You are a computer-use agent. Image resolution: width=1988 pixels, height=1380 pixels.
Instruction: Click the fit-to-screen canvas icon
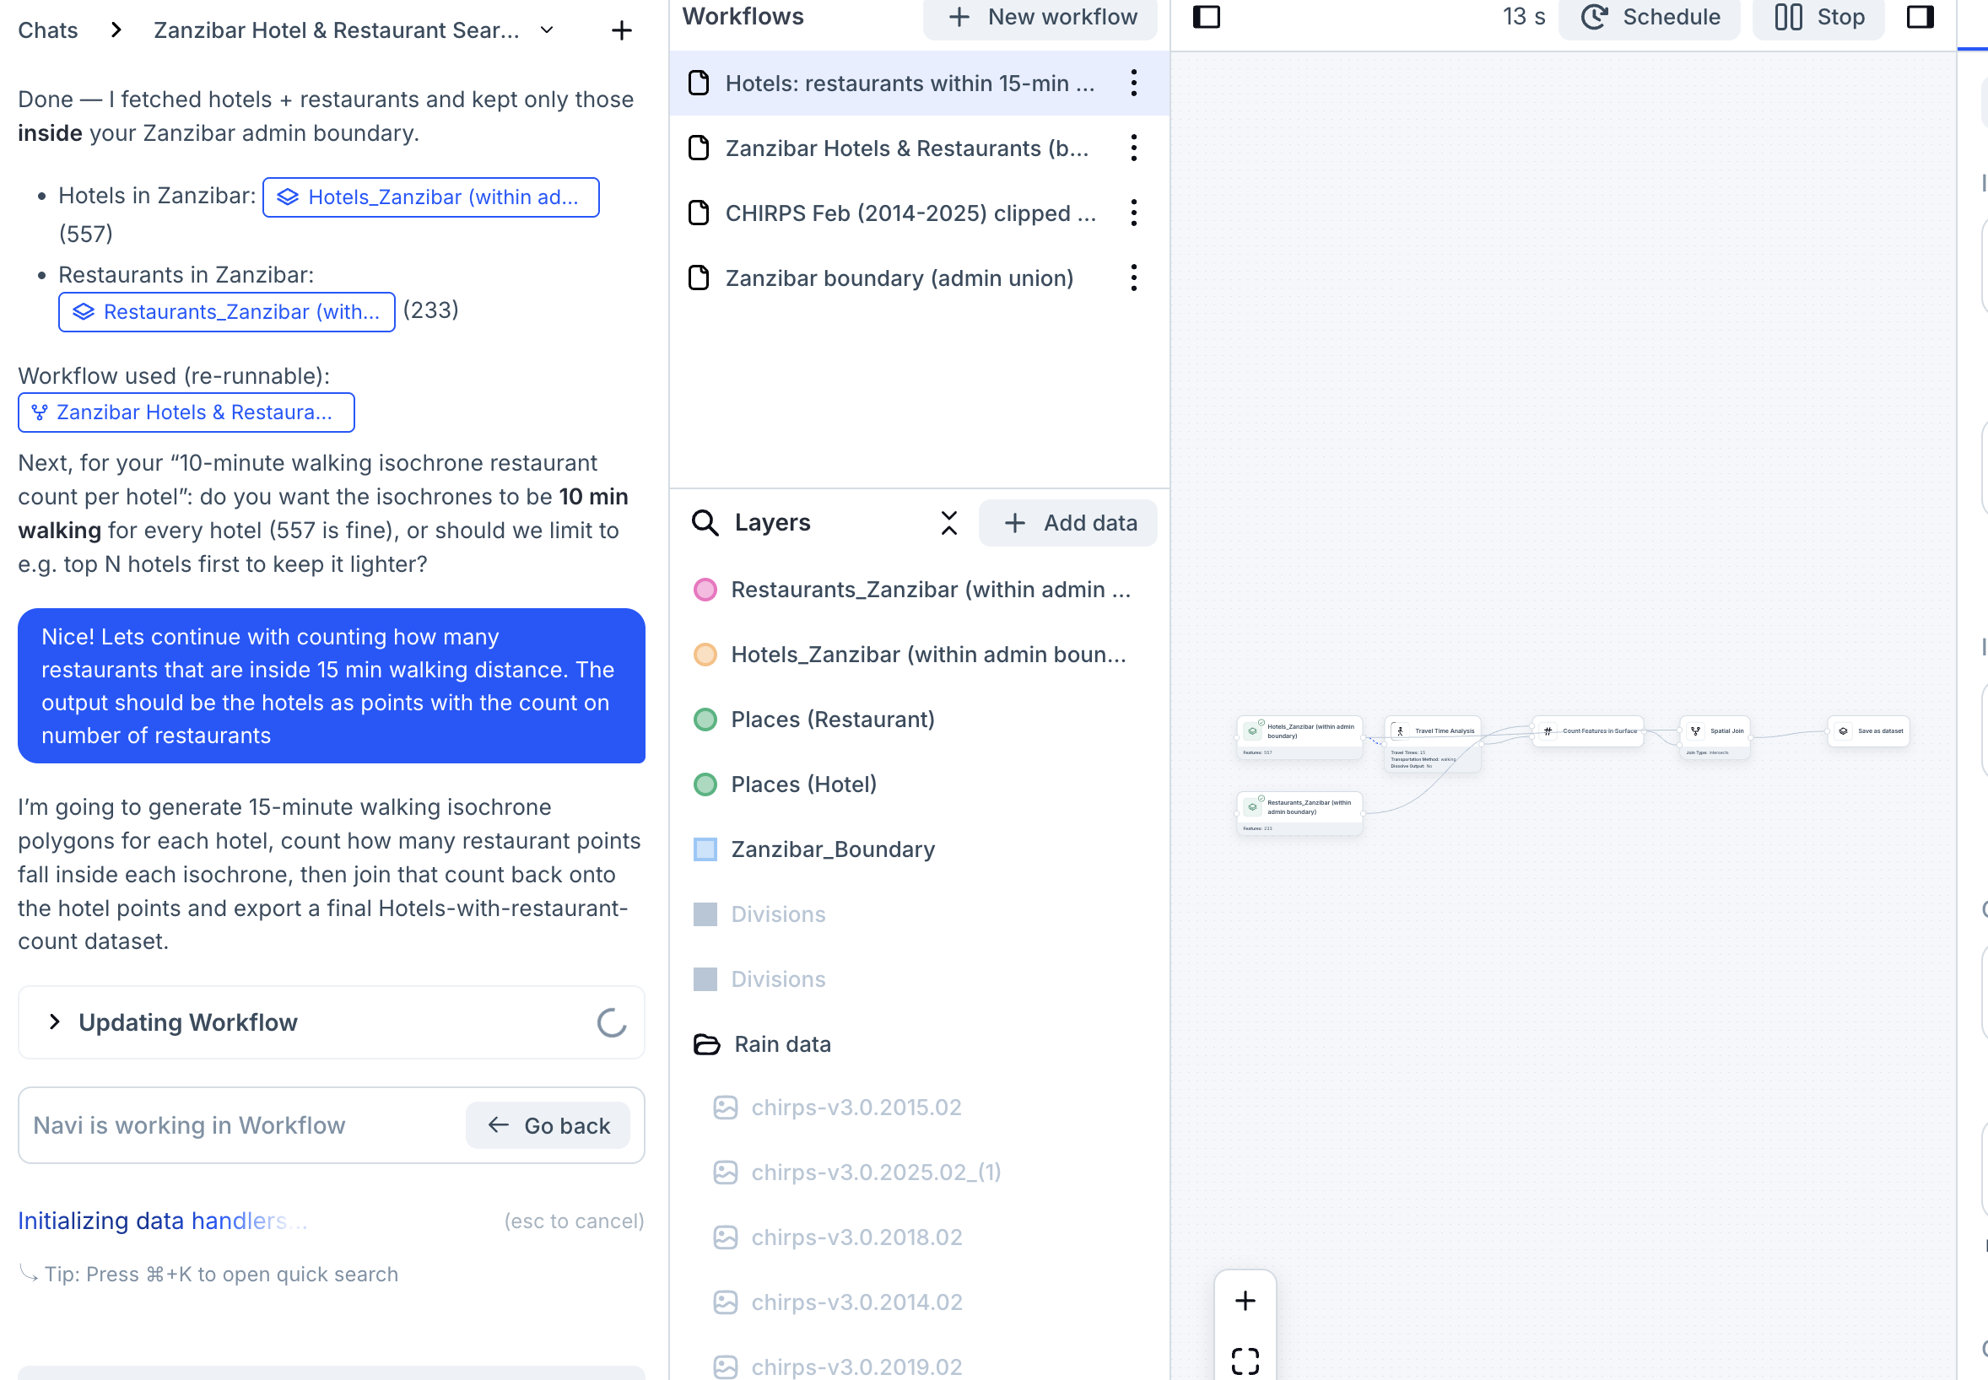click(x=1245, y=1359)
